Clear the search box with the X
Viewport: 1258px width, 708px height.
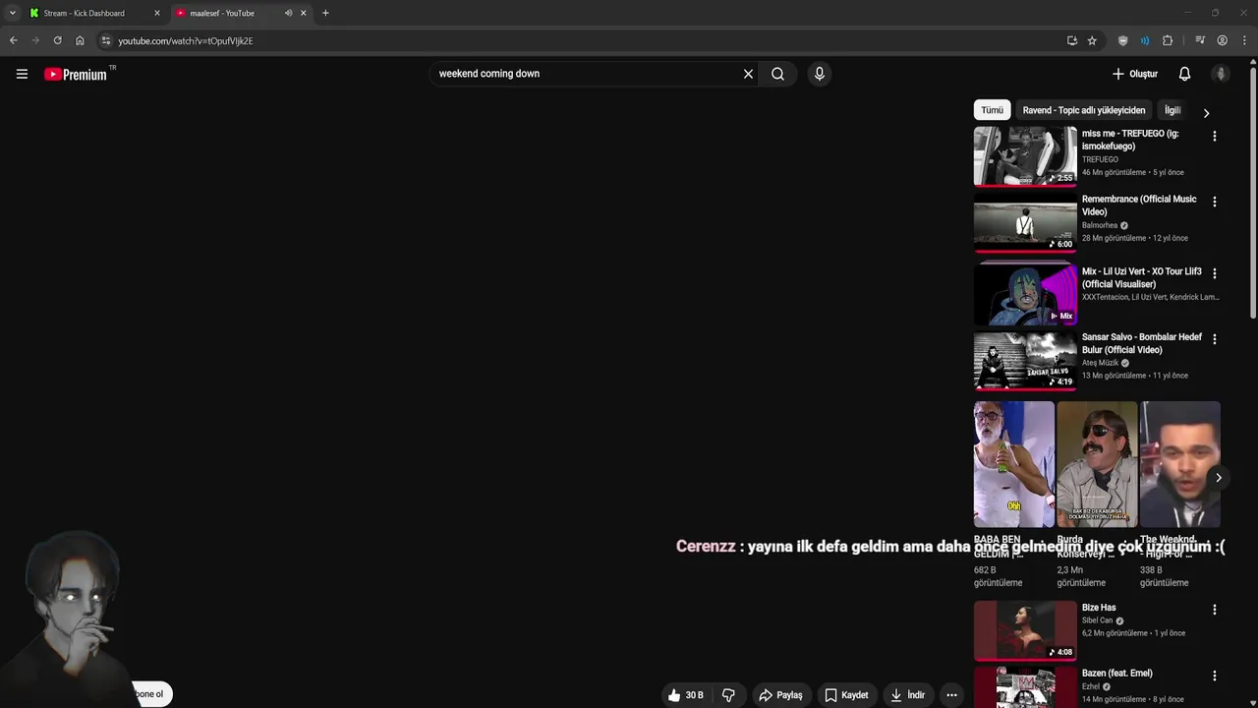[x=748, y=74]
